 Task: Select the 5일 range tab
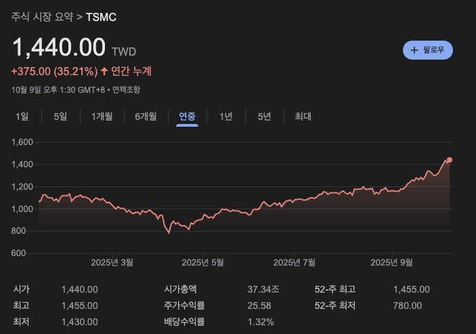point(60,117)
